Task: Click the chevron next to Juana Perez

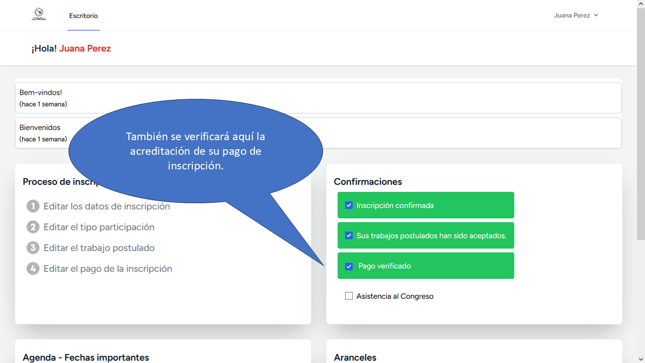Action: (x=596, y=15)
